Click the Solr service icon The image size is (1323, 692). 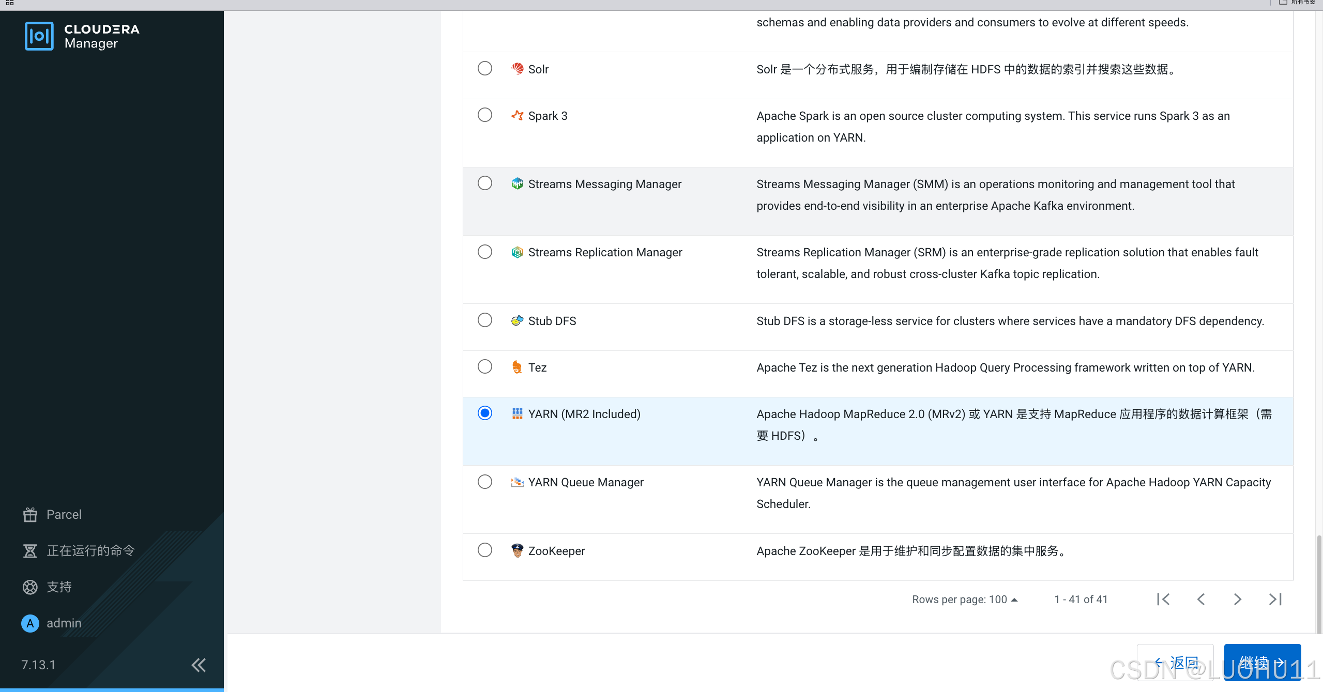pos(517,69)
